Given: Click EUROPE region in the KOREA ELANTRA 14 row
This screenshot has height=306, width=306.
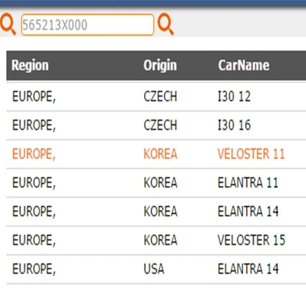Looking at the screenshot, I should point(34,212).
